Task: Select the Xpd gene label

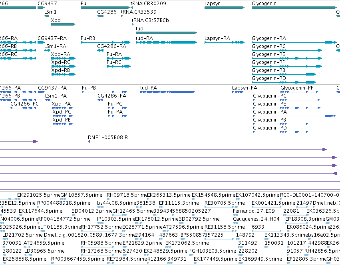Action: coord(56,20)
